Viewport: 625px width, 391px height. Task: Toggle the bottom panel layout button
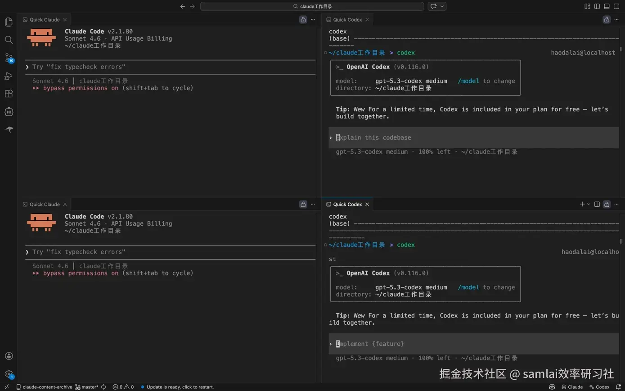coord(607,6)
